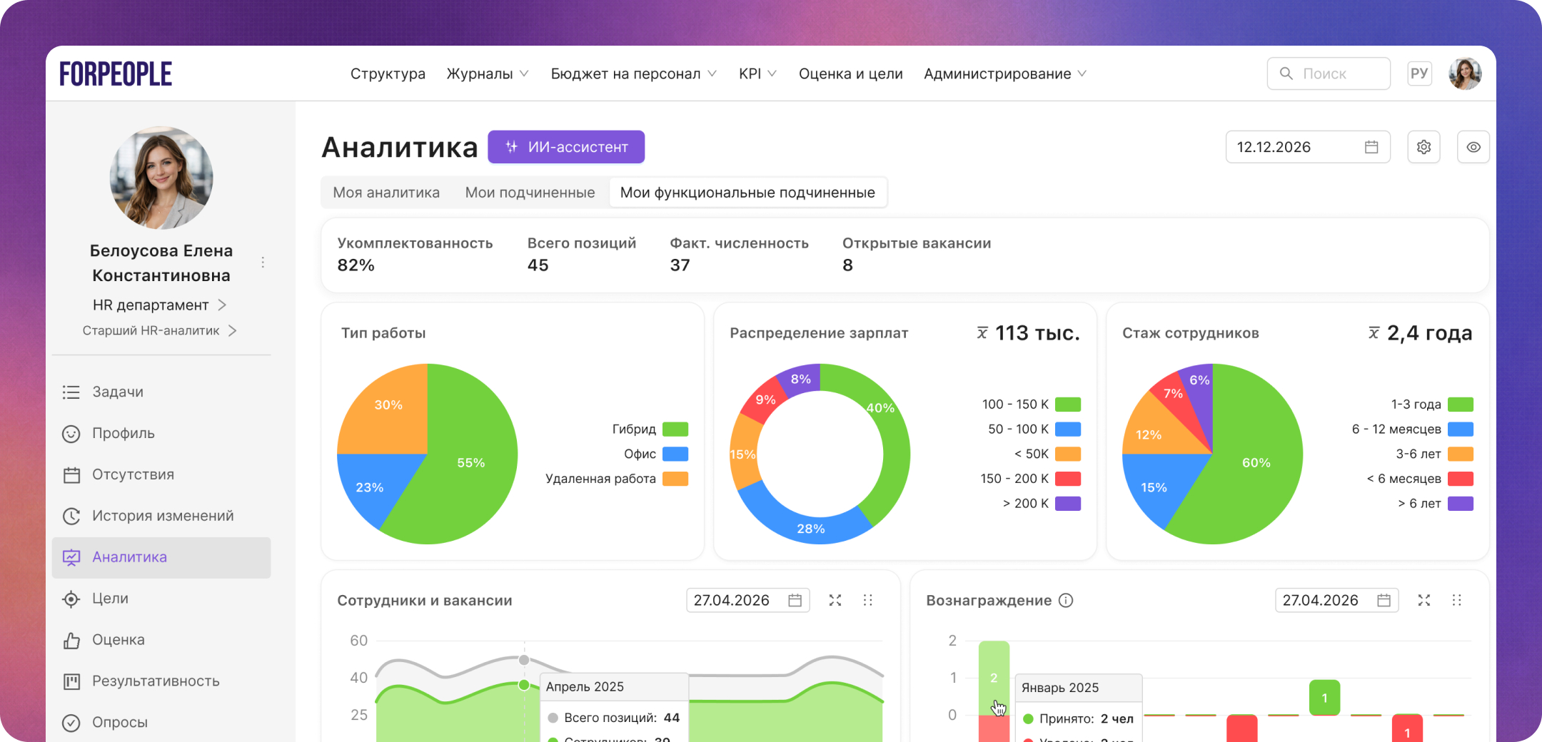This screenshot has width=1542, height=742.
Task: Expand the KPI dropdown menu
Action: tap(757, 73)
